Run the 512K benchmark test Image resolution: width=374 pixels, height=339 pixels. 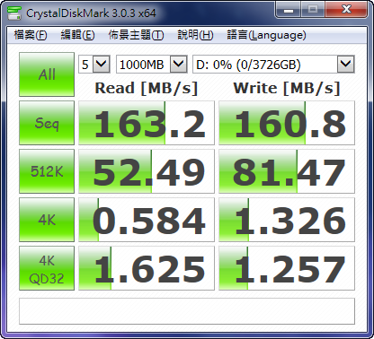[47, 171]
